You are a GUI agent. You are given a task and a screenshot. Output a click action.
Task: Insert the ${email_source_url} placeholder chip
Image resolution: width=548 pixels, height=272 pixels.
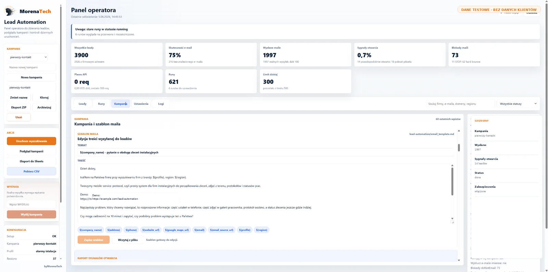point(222,230)
